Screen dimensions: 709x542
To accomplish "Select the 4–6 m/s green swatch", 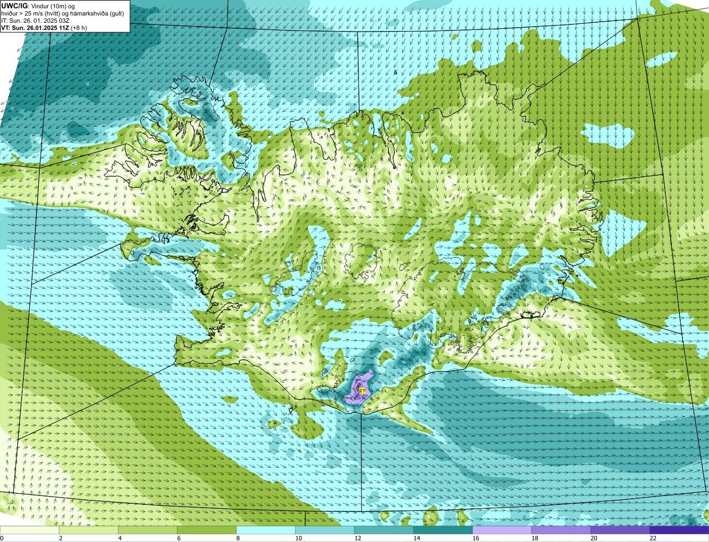I will coord(148,530).
